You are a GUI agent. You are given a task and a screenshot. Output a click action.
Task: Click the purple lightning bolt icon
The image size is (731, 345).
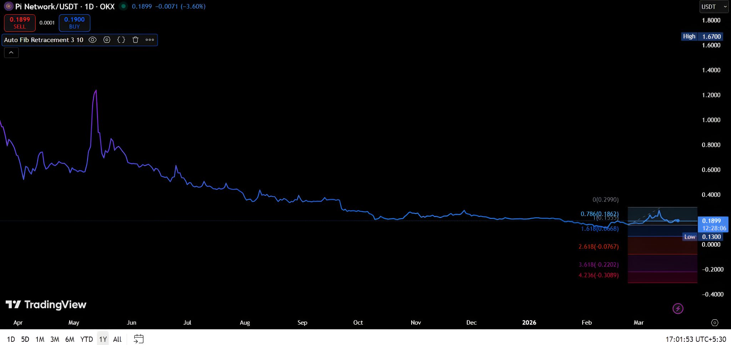[x=678, y=309]
